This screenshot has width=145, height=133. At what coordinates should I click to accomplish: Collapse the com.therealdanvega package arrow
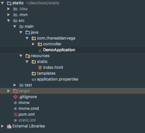click(x=27, y=38)
